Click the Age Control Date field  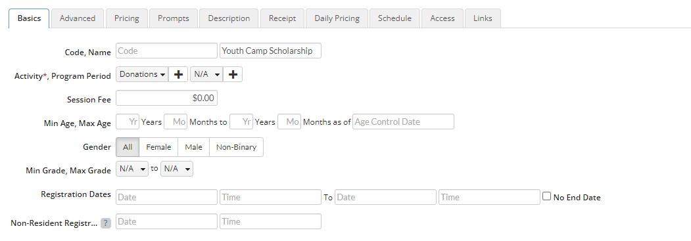[403, 122]
